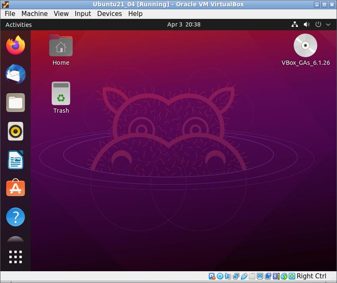Click the USB devices status bar icon
Screen dimensions: 337x283
point(244,276)
